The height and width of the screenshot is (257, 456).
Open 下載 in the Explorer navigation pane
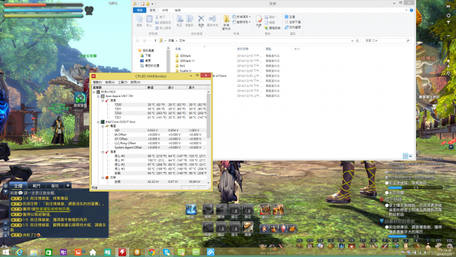[x=146, y=55]
